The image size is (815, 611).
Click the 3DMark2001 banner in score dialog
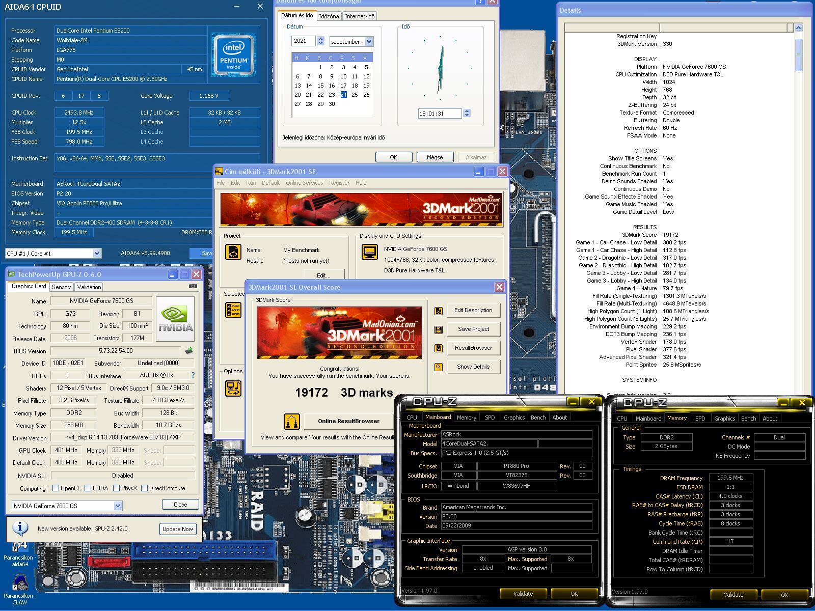[340, 332]
